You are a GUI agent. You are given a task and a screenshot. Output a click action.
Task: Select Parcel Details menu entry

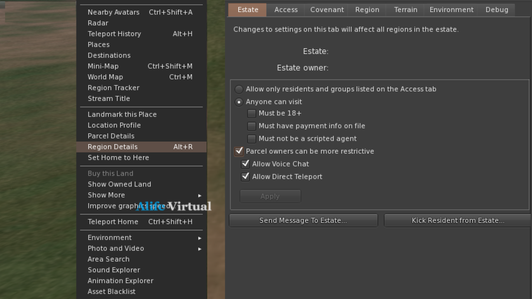141,136
